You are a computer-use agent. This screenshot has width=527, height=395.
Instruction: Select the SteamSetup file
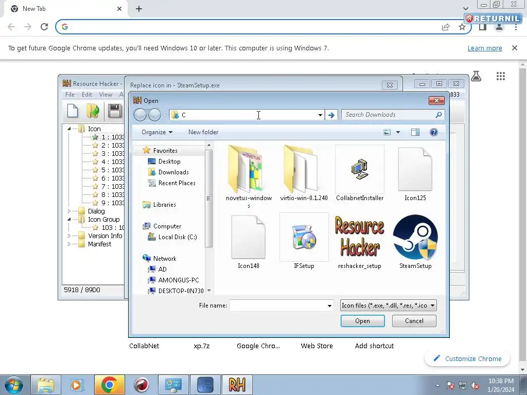click(x=415, y=242)
